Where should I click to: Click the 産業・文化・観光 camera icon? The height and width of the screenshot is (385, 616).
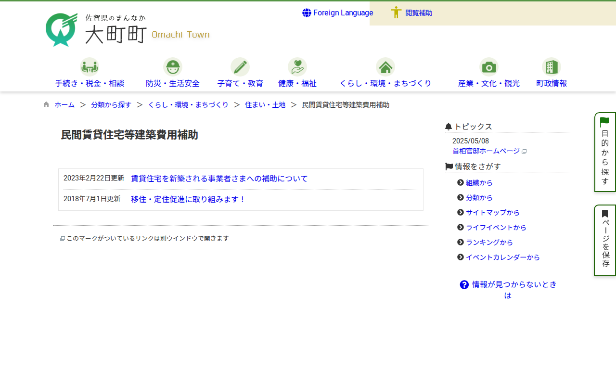(x=489, y=67)
